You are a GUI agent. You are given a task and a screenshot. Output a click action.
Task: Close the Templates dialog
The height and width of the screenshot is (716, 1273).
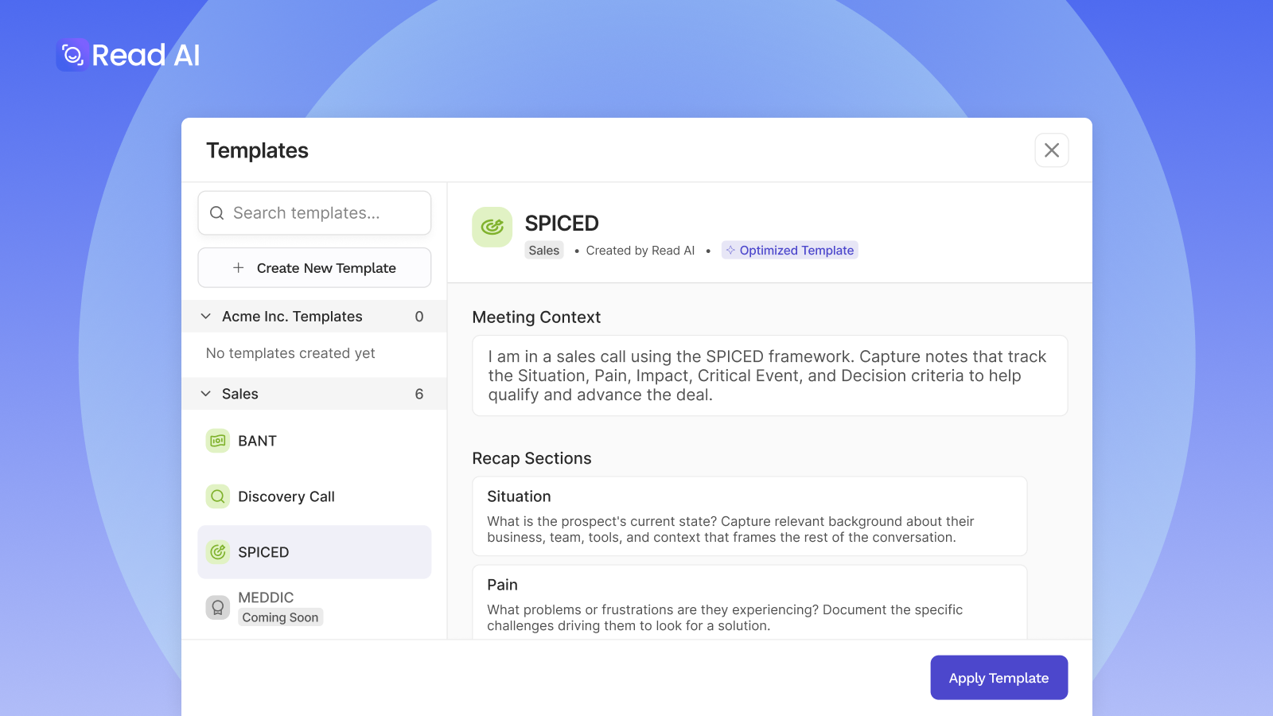1052,150
